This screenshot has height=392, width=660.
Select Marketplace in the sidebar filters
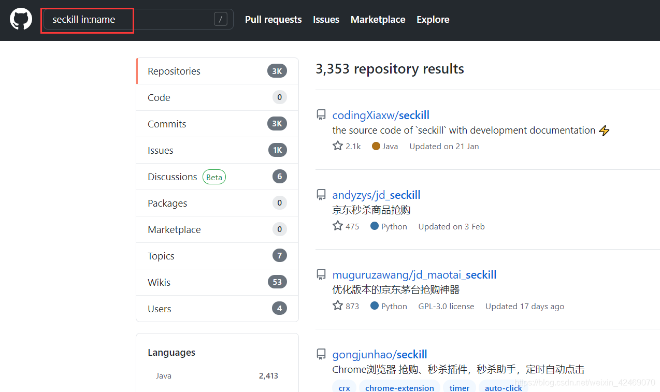(217, 229)
